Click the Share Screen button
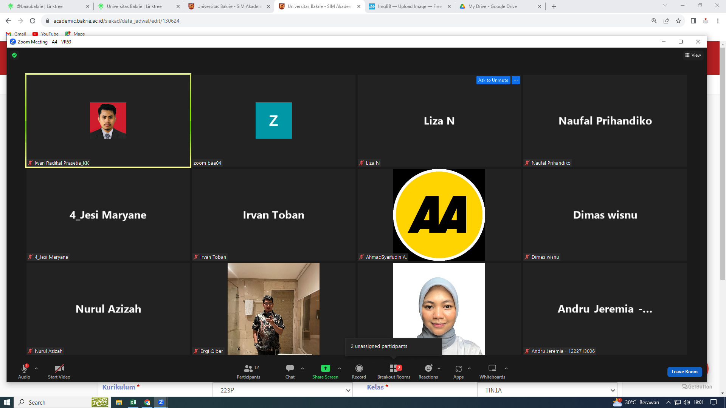 tap(325, 371)
